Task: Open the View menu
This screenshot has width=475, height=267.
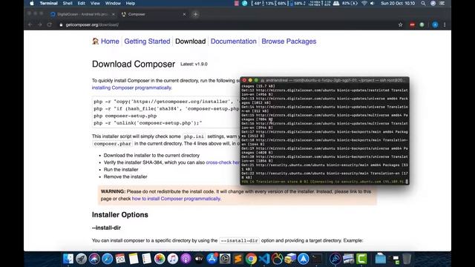Action: click(x=95, y=3)
